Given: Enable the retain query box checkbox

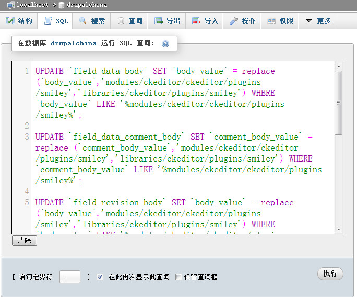Looking at the screenshot, I should 178,277.
